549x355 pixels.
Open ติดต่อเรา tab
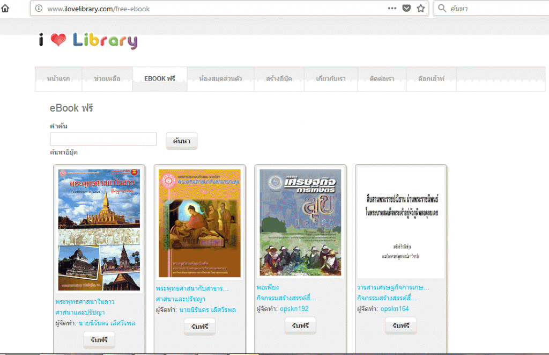pos(382,78)
